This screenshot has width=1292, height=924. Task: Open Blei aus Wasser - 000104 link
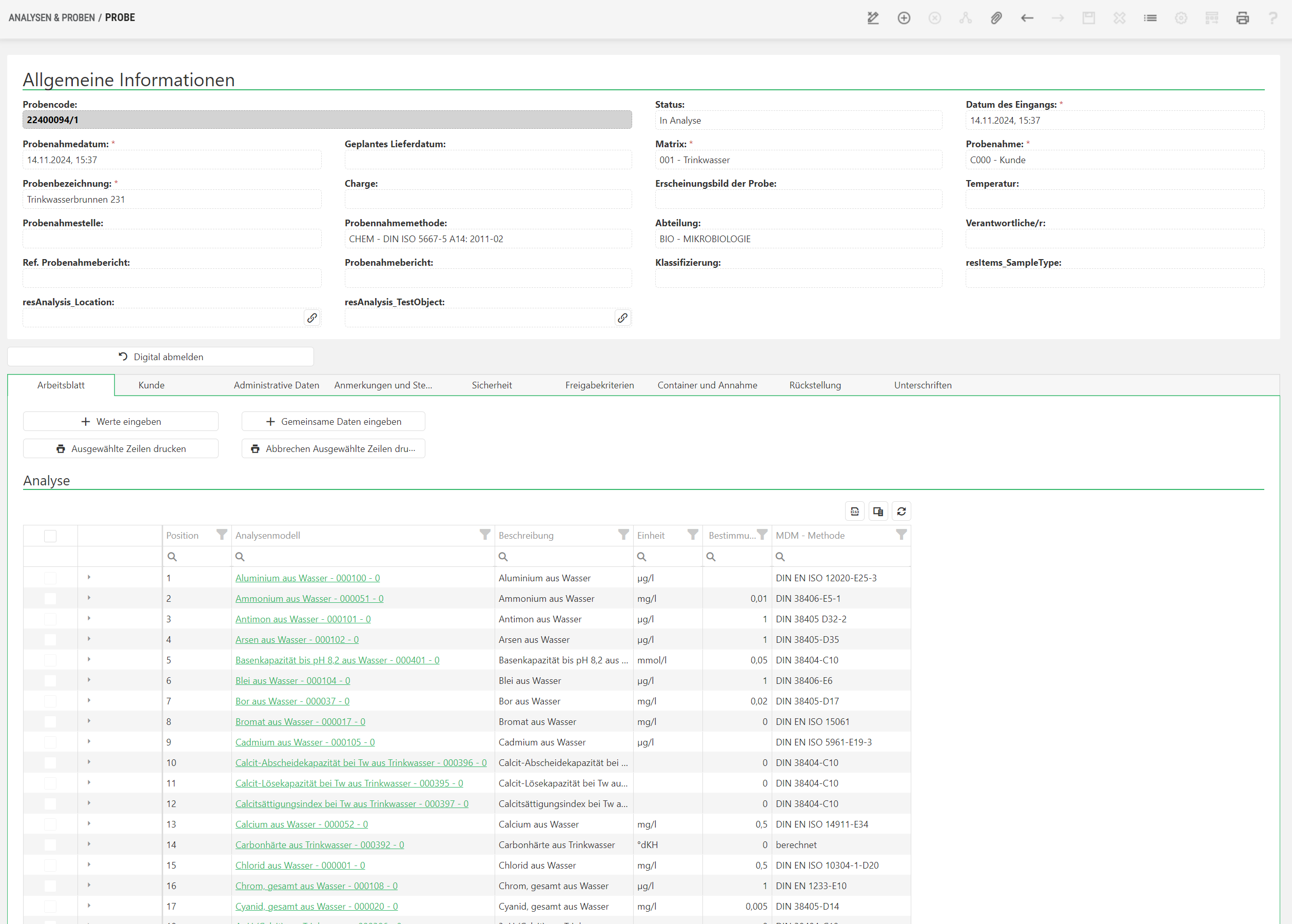(292, 680)
